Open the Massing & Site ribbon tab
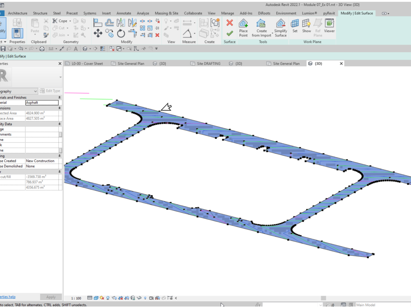This screenshot has width=411, height=308. 166,13
